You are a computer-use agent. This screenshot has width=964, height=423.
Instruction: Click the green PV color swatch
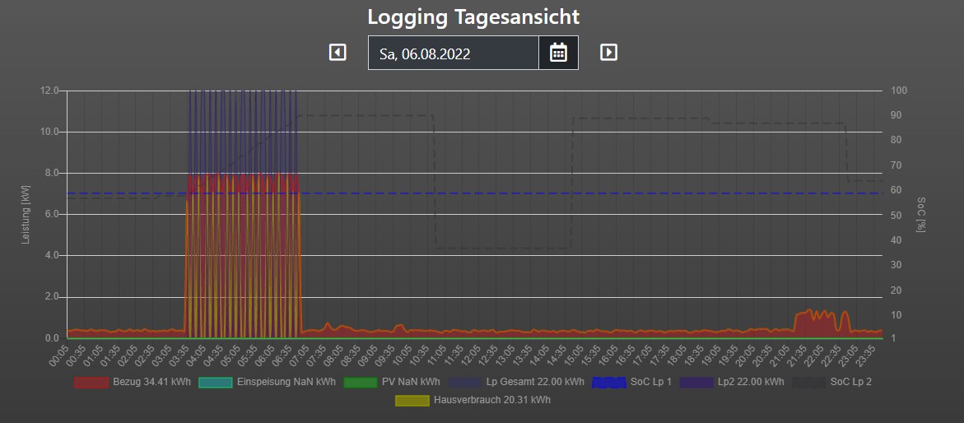360,383
